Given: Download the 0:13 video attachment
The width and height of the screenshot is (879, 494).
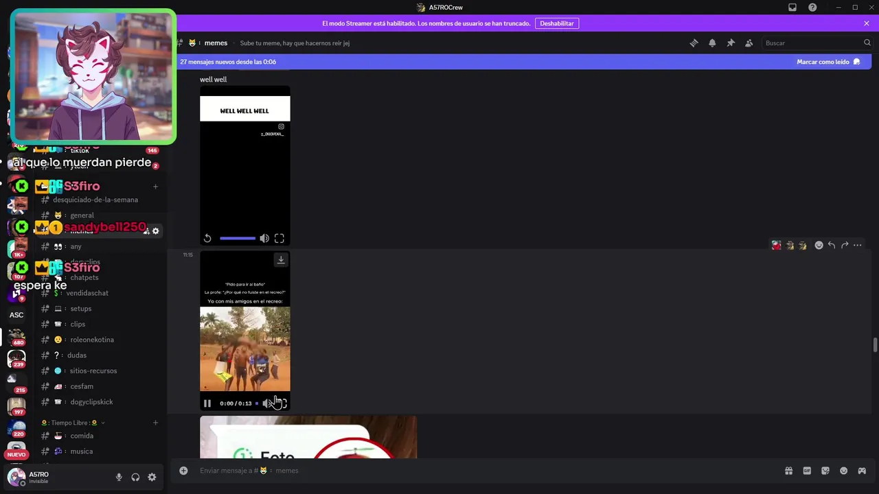Looking at the screenshot, I should 281,259.
